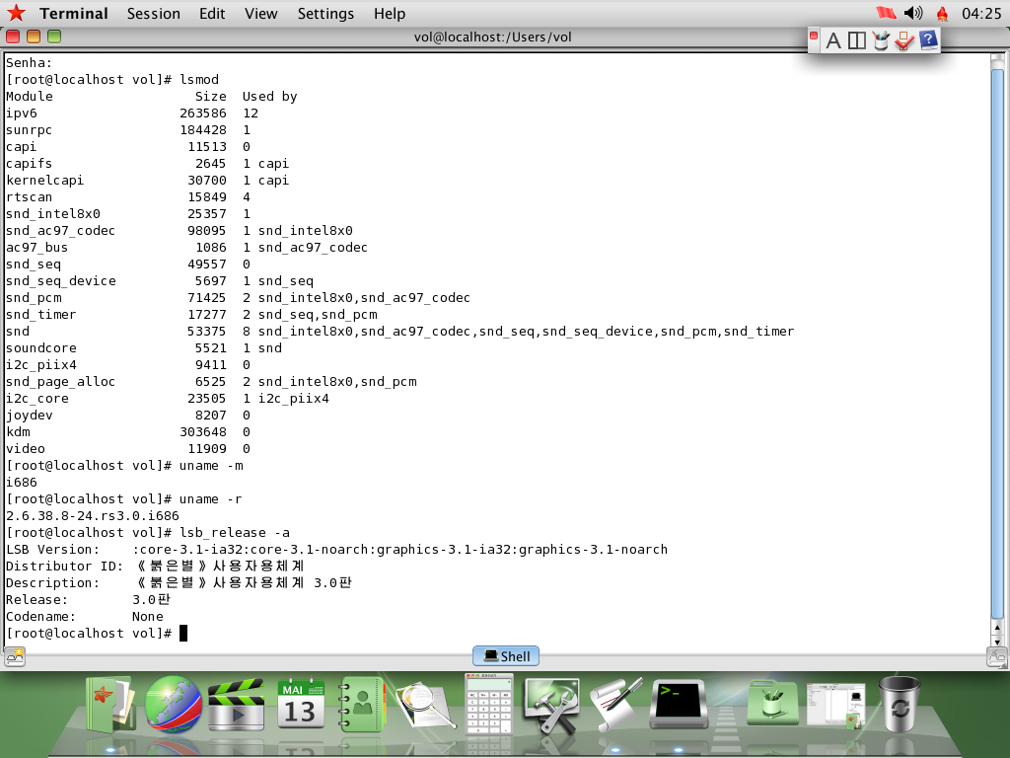The image size is (1010, 758).
Task: Click the split-columns icon in floating toolbar
Action: pos(857,40)
